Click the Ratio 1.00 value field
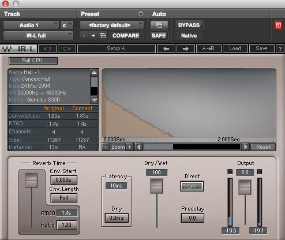Viewport: 285px width, 240px height. 67,225
